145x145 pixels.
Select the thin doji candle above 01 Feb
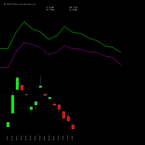tap(27, 95)
